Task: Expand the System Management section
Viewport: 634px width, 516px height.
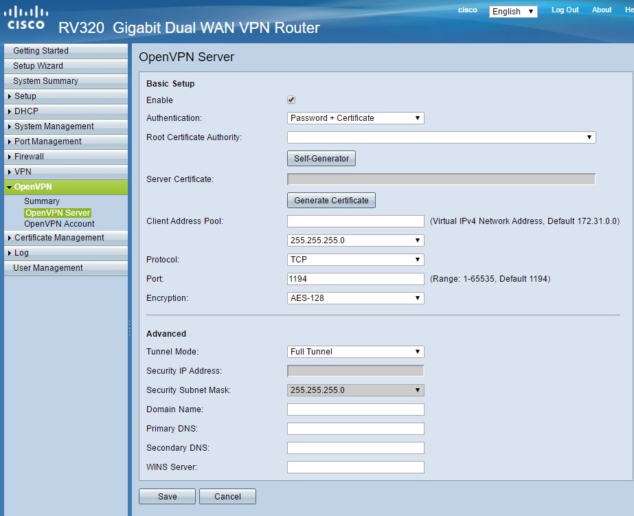Action: click(66, 126)
